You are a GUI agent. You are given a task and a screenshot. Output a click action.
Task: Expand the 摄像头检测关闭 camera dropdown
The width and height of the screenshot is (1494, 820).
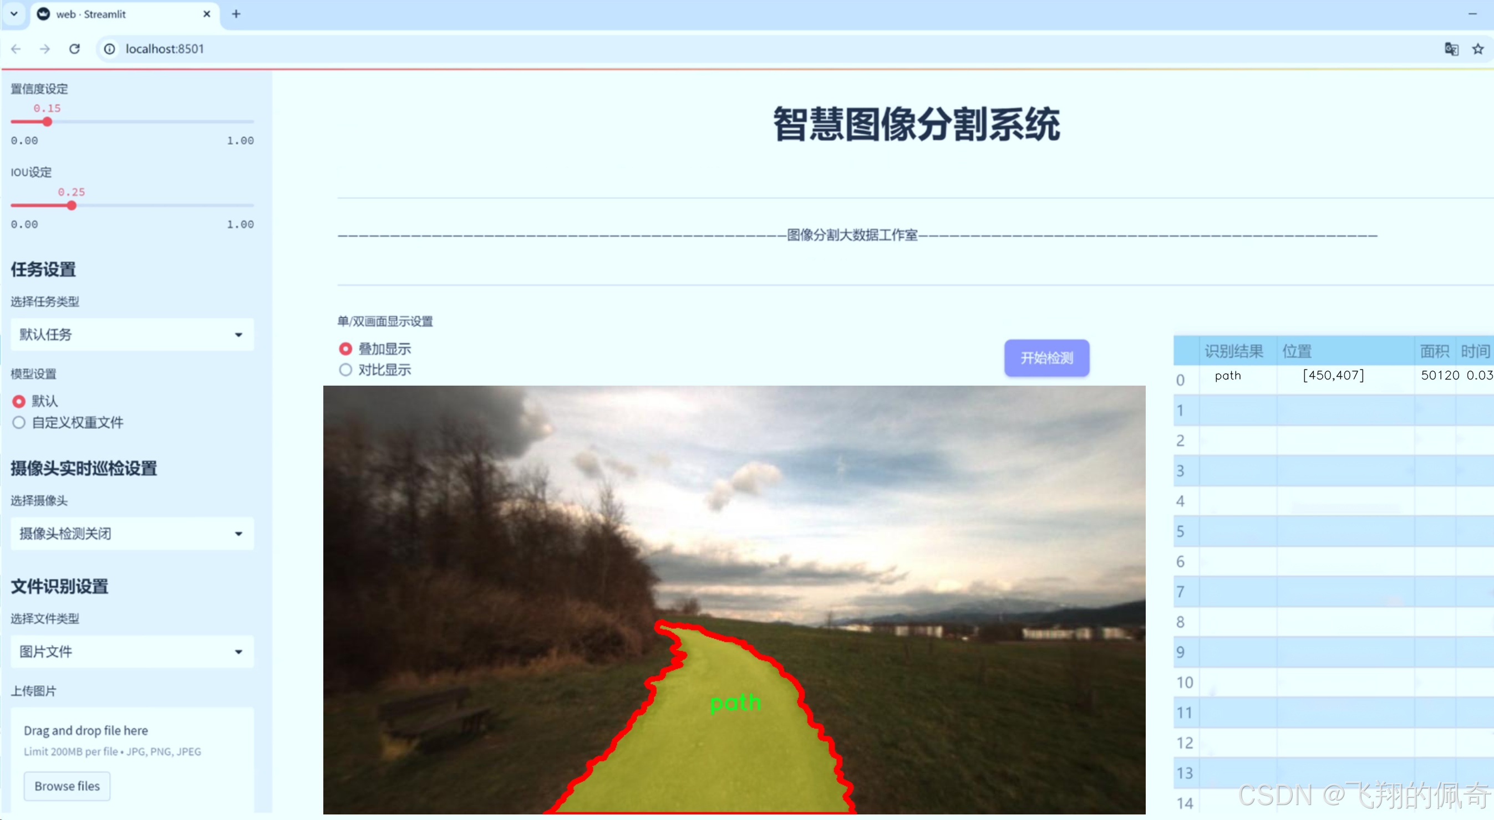pos(131,533)
